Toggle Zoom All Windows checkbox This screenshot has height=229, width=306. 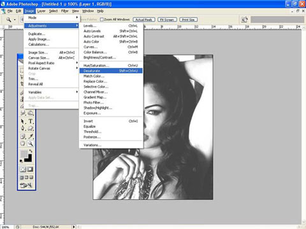point(101,20)
